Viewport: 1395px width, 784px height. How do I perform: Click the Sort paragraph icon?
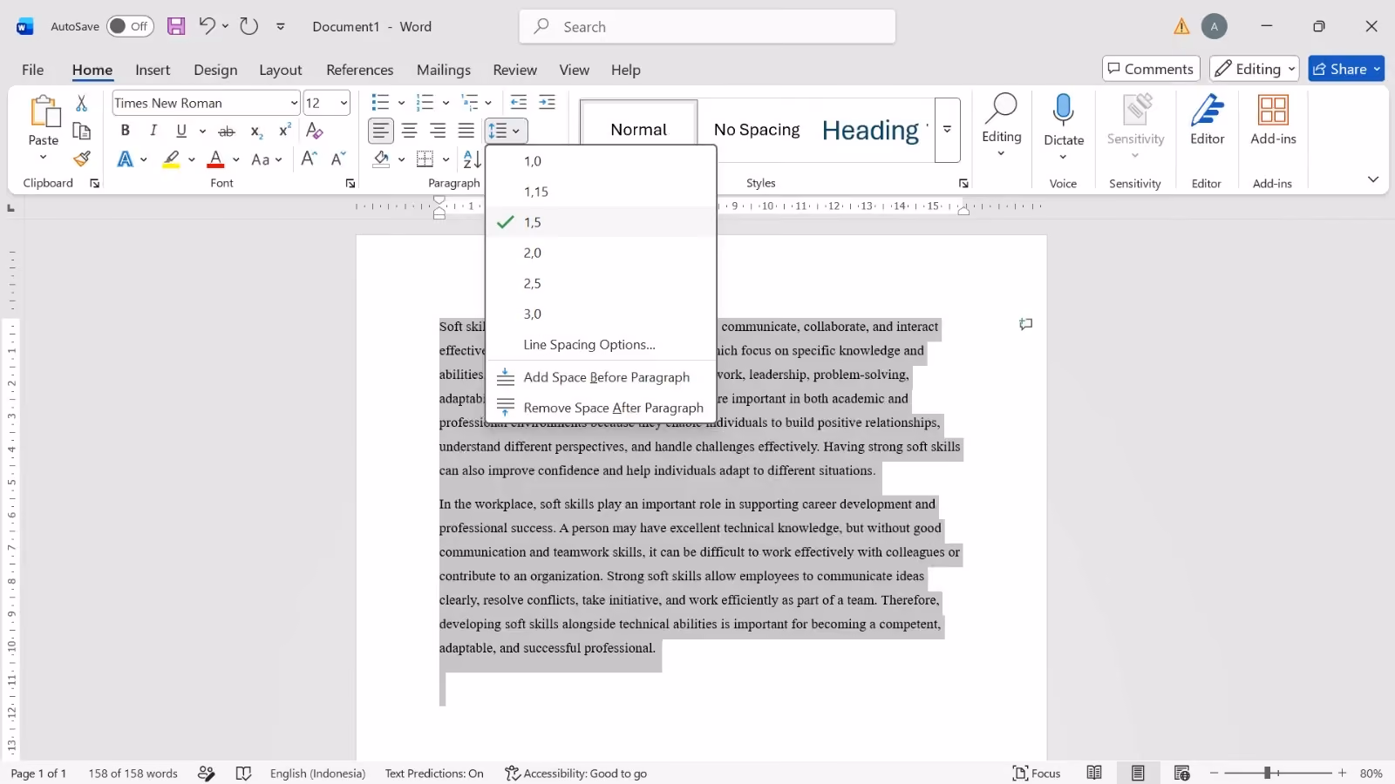pyautogui.click(x=472, y=159)
